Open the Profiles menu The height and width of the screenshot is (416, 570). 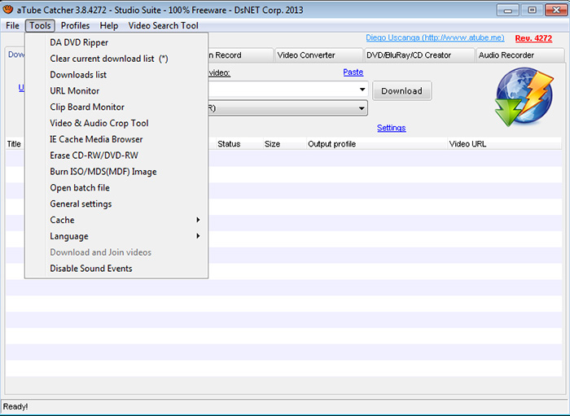coord(75,26)
